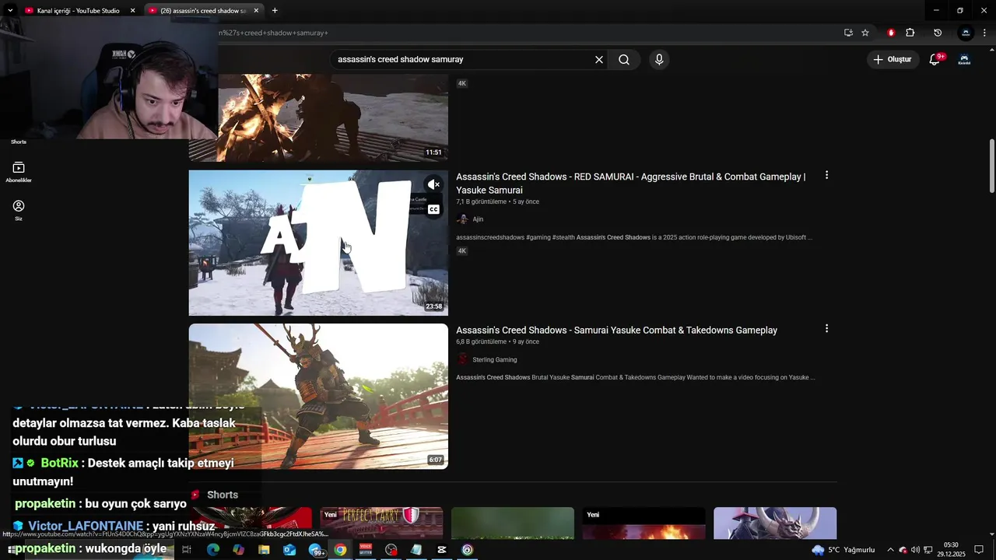Open the Oluştur create menu
Screen dimensions: 996x560
893,60
